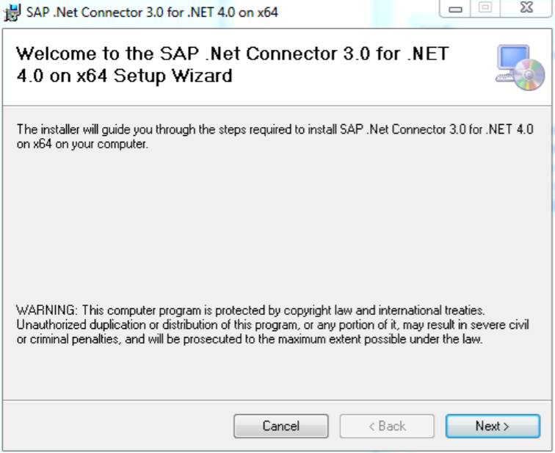This screenshot has height=453, width=555.
Task: Click the installer icon in the title bar
Action: tap(13, 12)
